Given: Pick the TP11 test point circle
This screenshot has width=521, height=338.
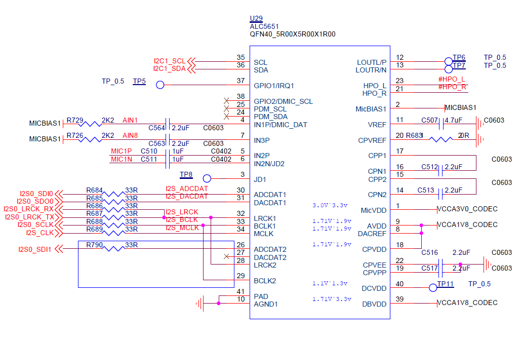Looking at the screenshot, I should click(433, 288).
